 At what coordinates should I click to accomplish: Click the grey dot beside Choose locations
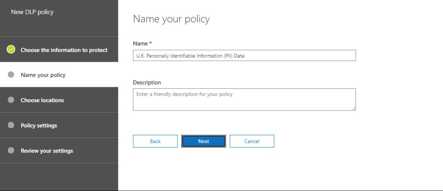[x=11, y=100]
